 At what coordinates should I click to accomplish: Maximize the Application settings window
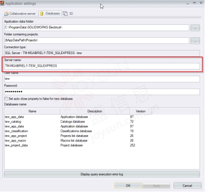coord(194,3)
